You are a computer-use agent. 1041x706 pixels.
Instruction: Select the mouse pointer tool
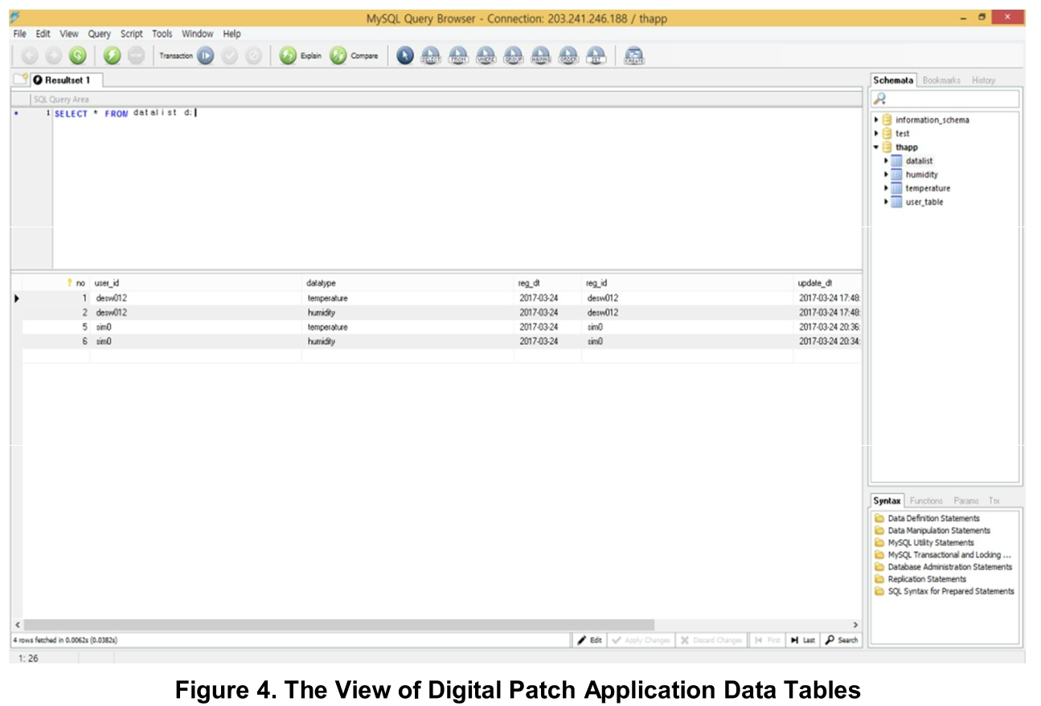coord(405,55)
